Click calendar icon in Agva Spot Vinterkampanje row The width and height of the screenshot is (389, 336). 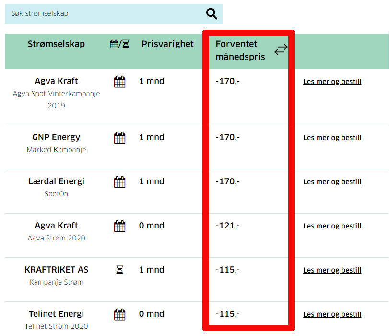pyautogui.click(x=119, y=82)
